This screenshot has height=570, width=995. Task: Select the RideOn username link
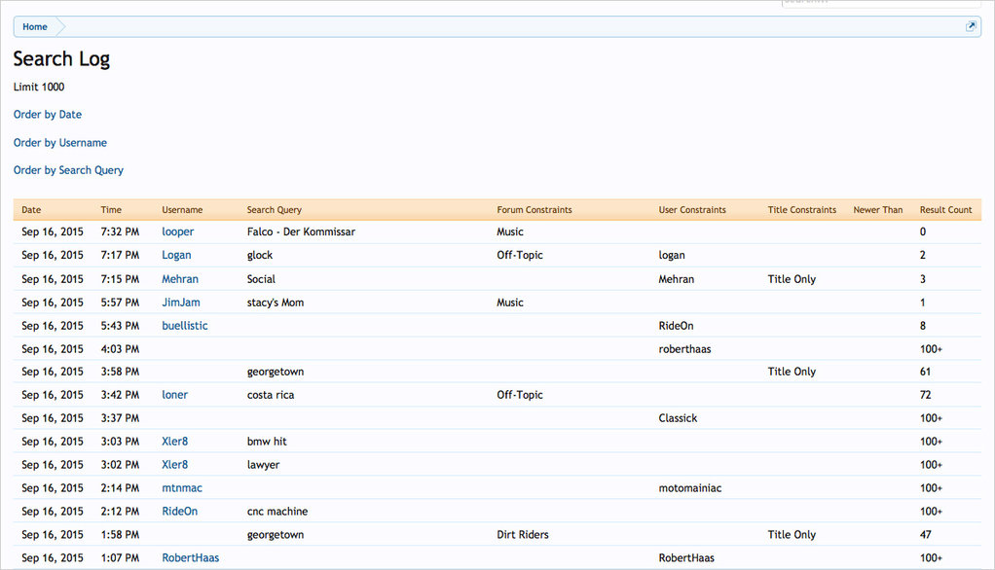tap(180, 512)
